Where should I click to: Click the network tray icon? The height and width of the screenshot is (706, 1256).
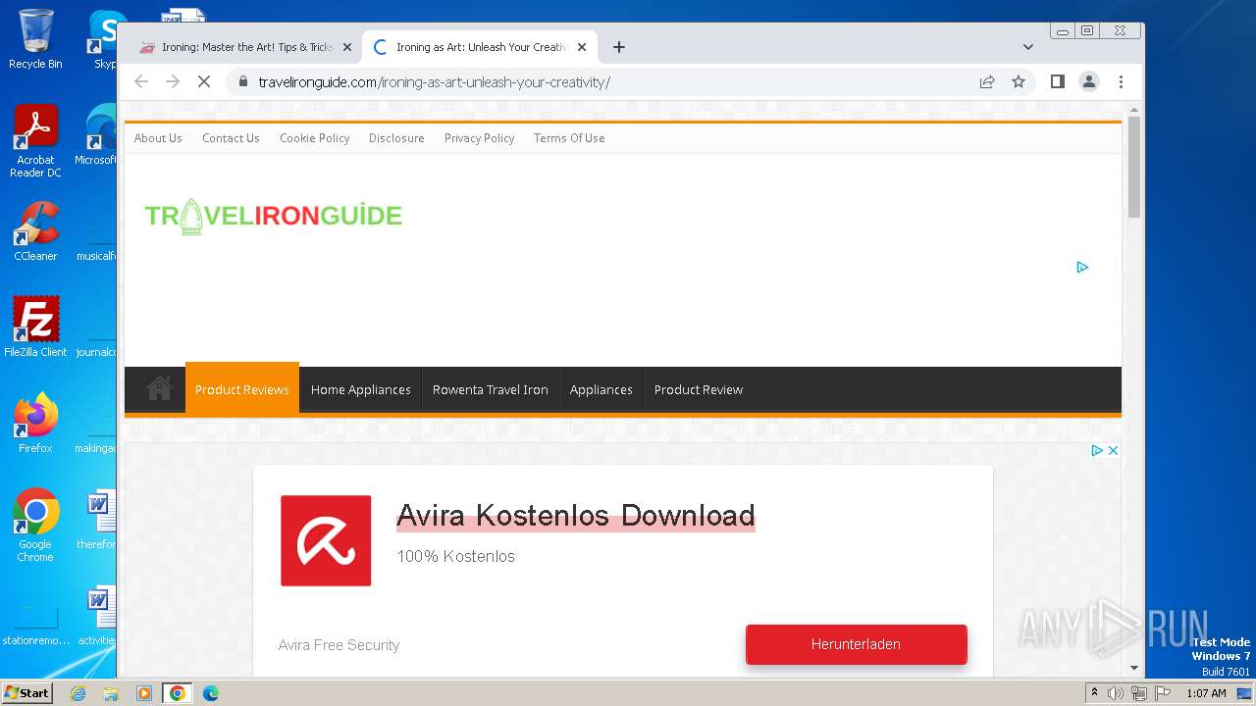coord(1138,693)
